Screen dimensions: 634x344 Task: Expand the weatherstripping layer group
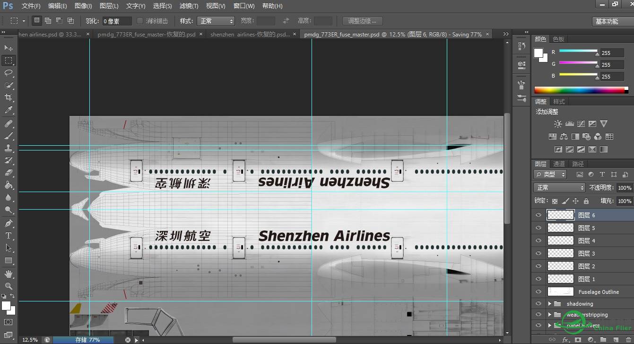coord(549,315)
